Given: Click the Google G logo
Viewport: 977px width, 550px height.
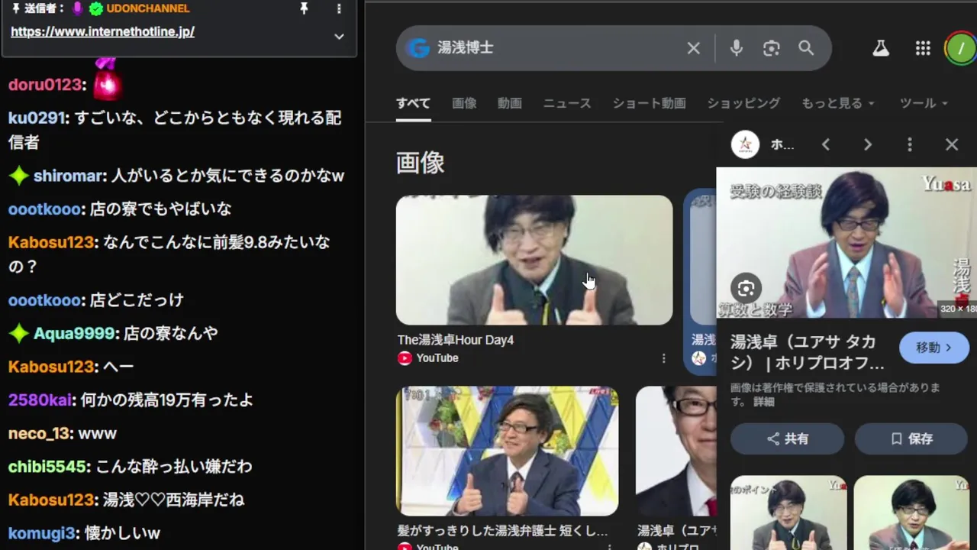Looking at the screenshot, I should pos(418,48).
